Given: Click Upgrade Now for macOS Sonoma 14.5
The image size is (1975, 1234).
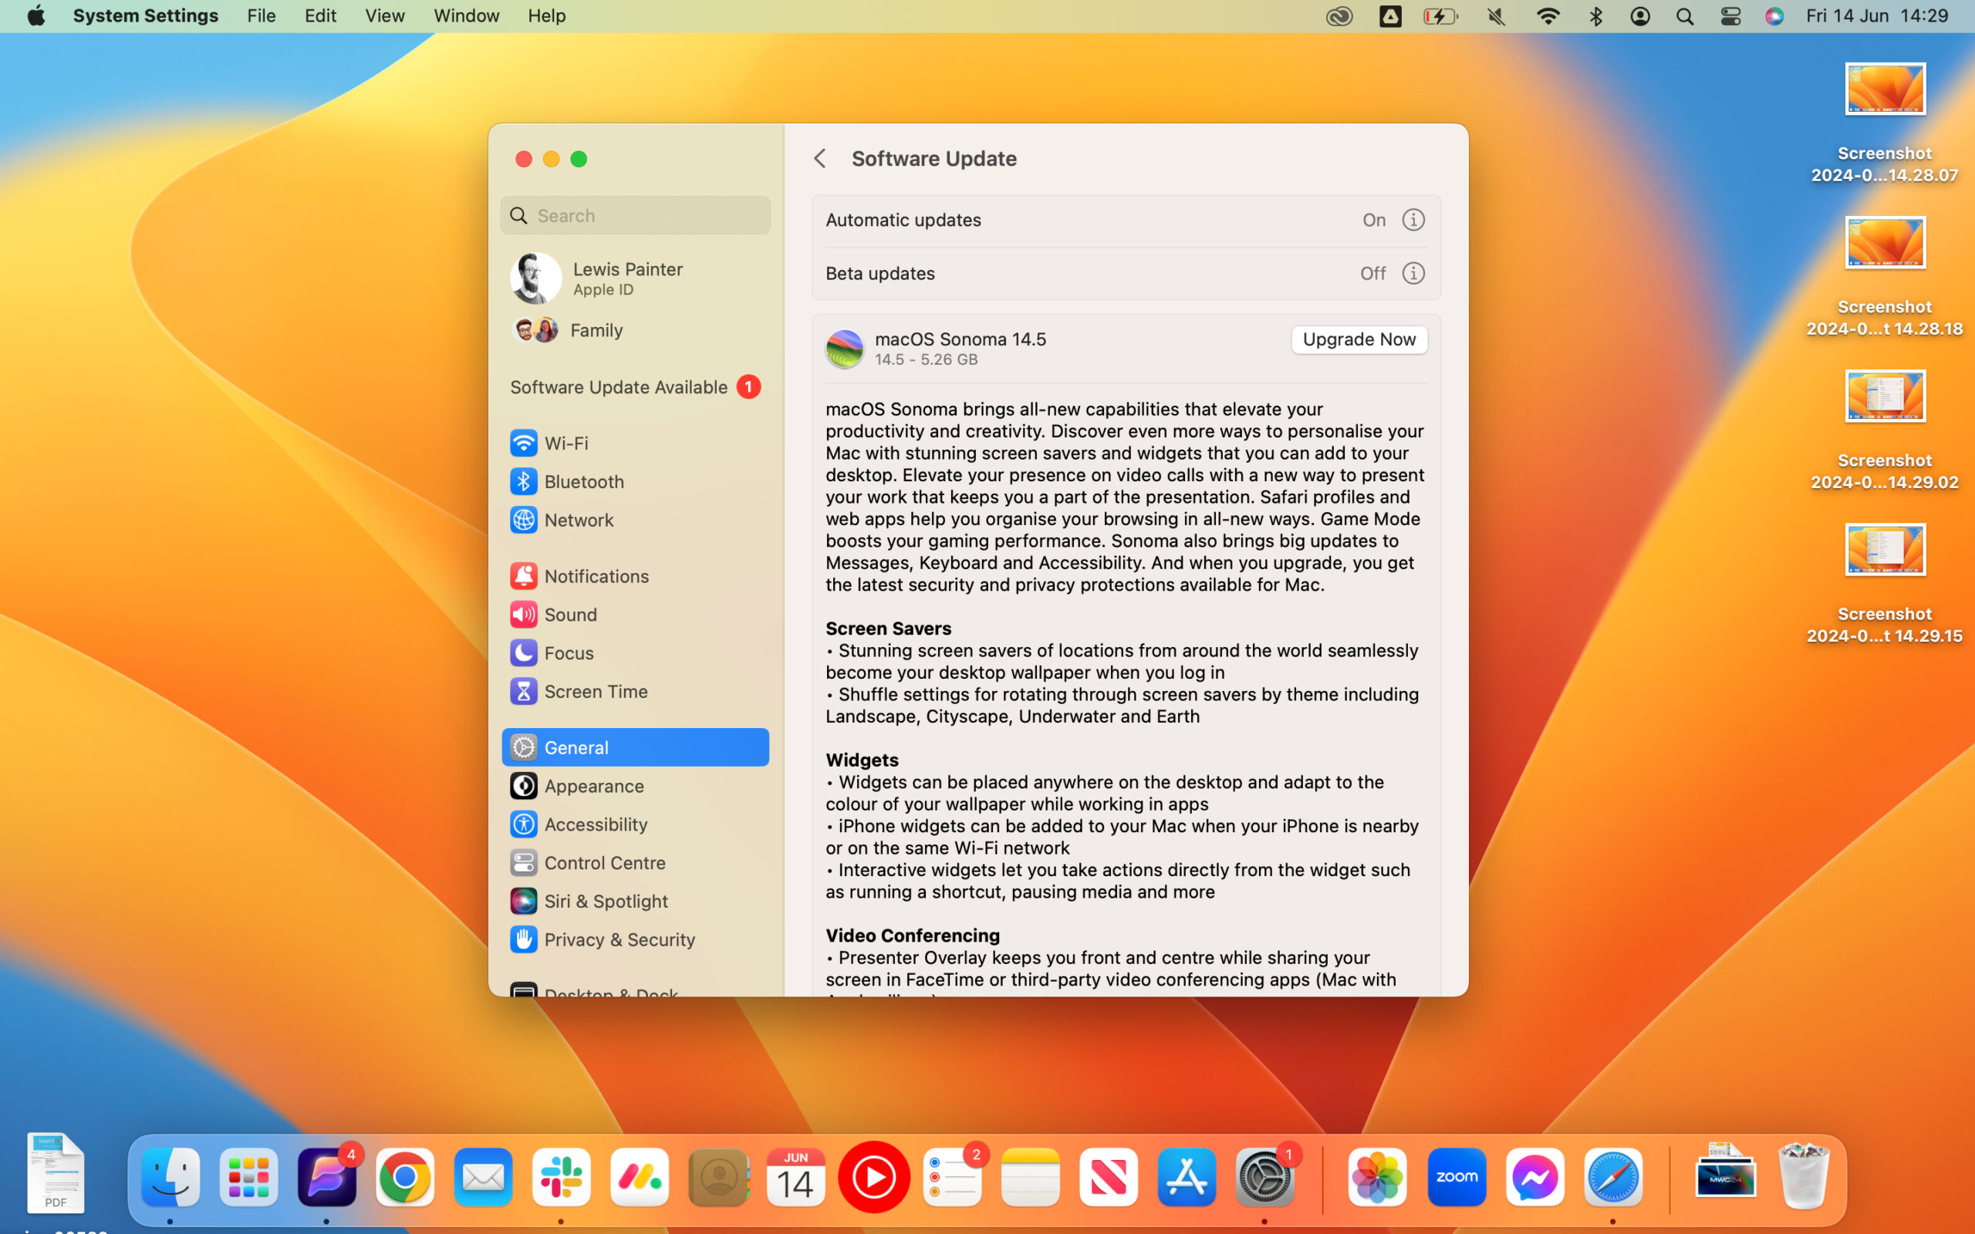Looking at the screenshot, I should (x=1357, y=339).
